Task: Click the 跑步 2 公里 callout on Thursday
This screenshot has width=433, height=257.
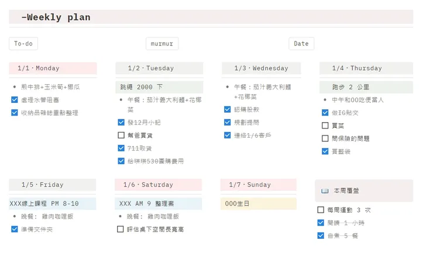Action: [366, 87]
